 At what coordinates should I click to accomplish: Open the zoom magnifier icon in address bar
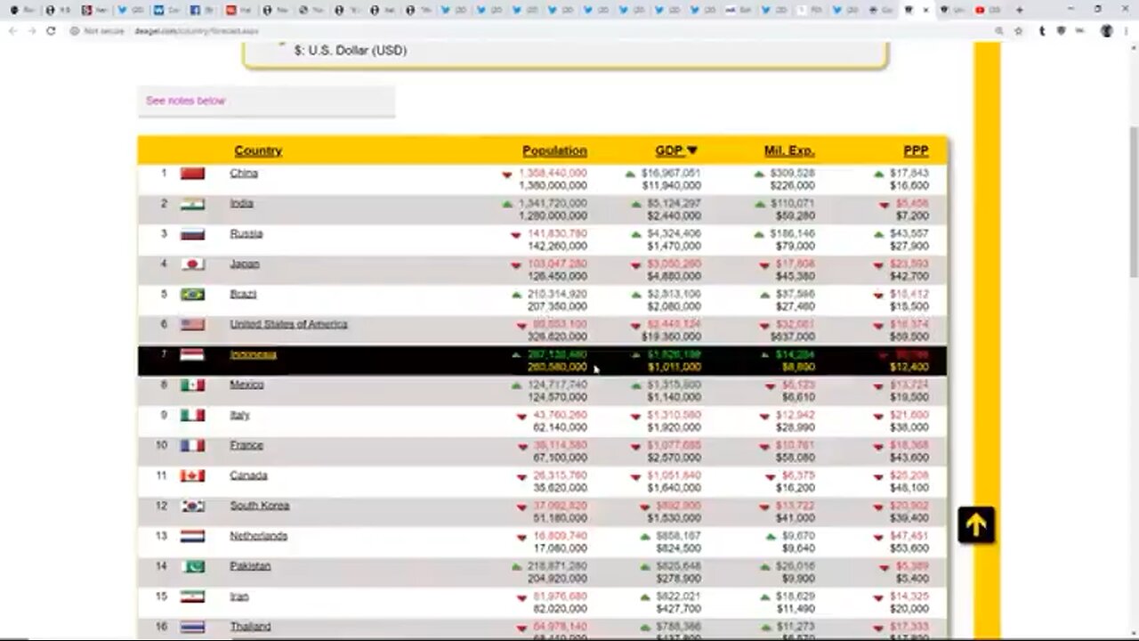(x=1000, y=30)
